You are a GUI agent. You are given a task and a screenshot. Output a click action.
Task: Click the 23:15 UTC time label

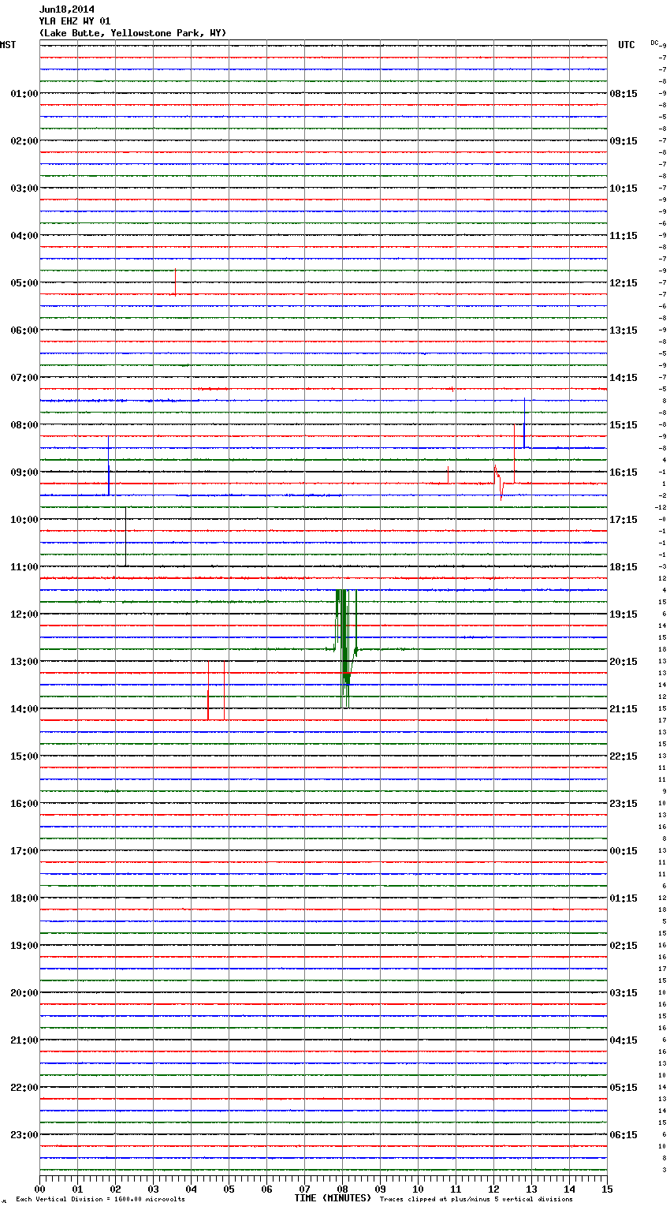point(623,804)
